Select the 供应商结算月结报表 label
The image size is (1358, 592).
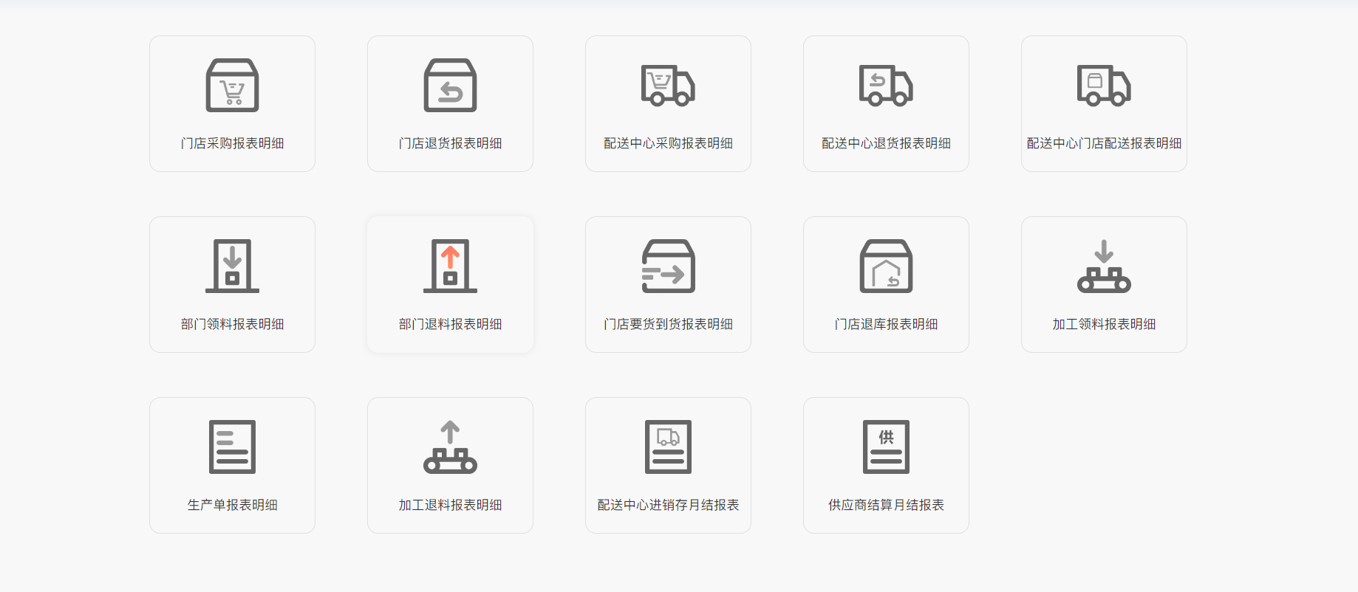click(886, 505)
